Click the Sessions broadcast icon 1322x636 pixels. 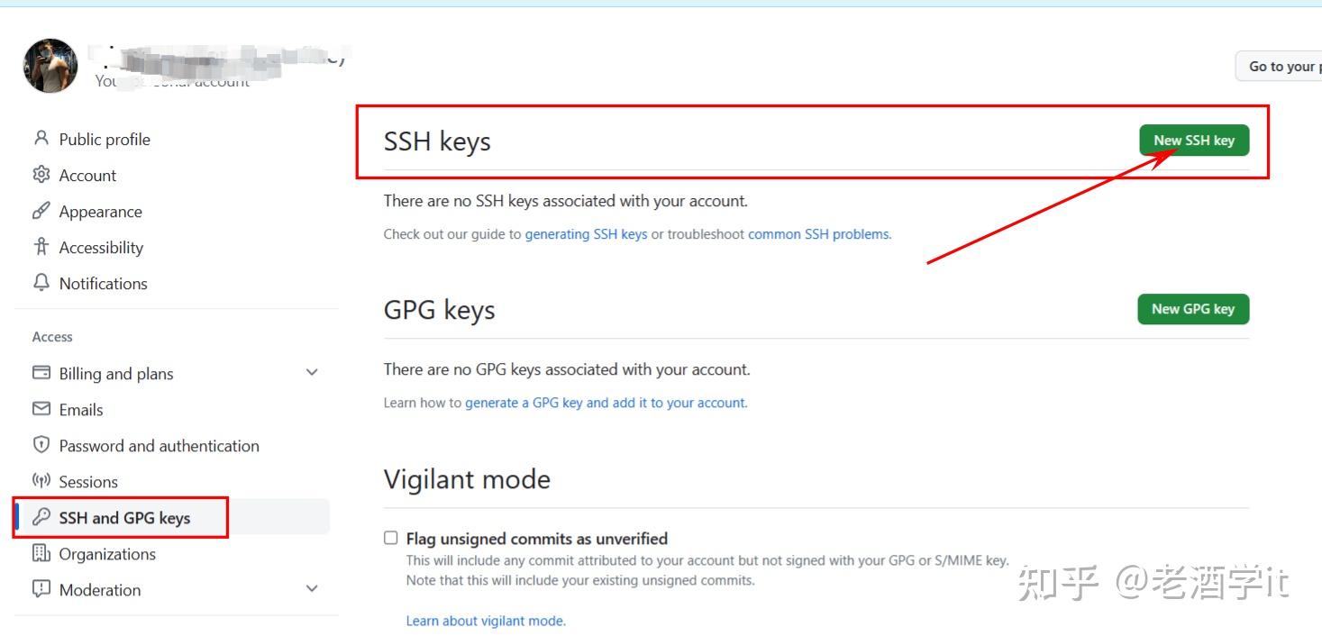pos(41,481)
